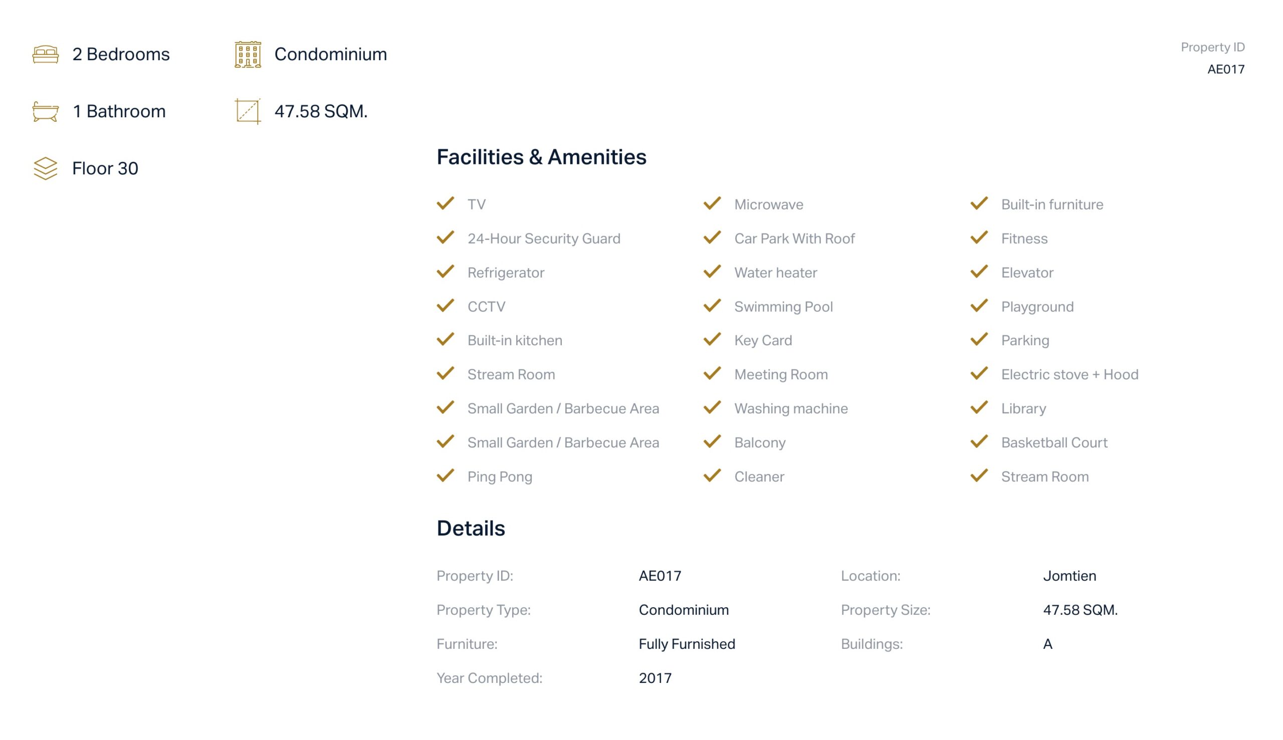1283x740 pixels.
Task: Click the checkmark beside Microwave
Action: coord(712,203)
